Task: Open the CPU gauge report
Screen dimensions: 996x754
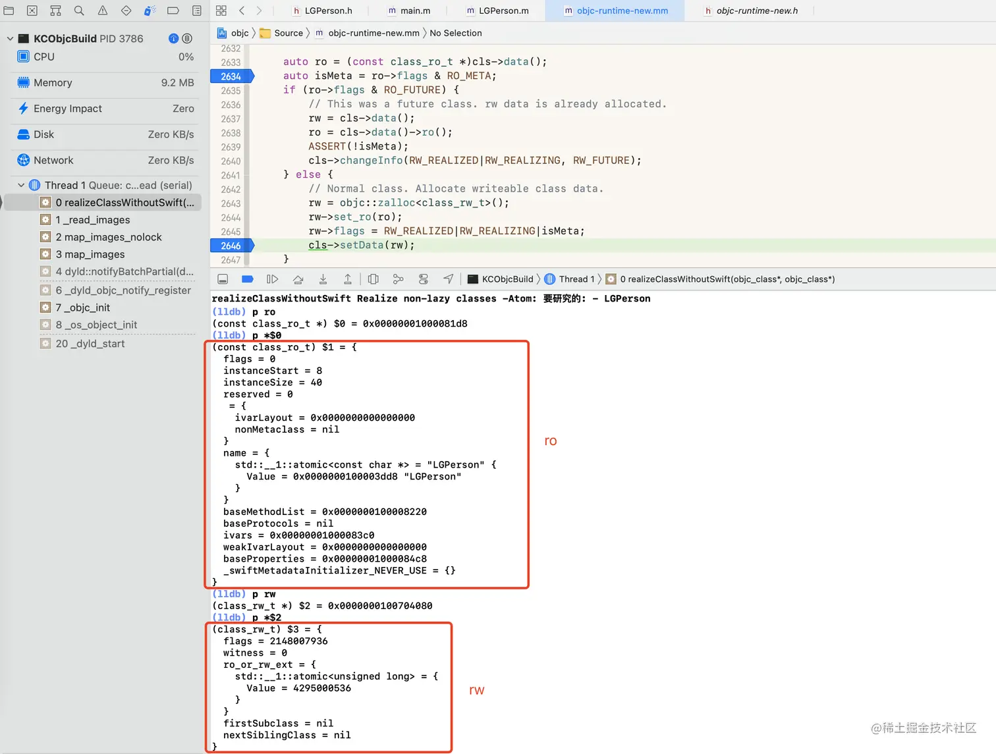Action: (105, 57)
